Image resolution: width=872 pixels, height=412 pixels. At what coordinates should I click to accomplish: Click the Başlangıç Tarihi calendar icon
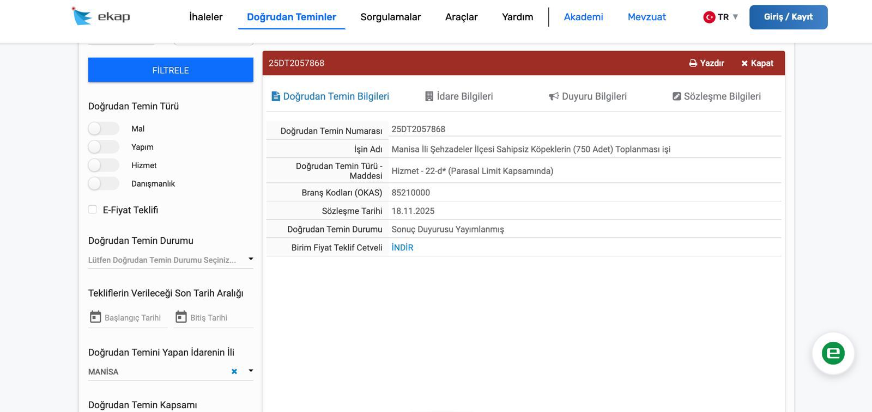[95, 317]
